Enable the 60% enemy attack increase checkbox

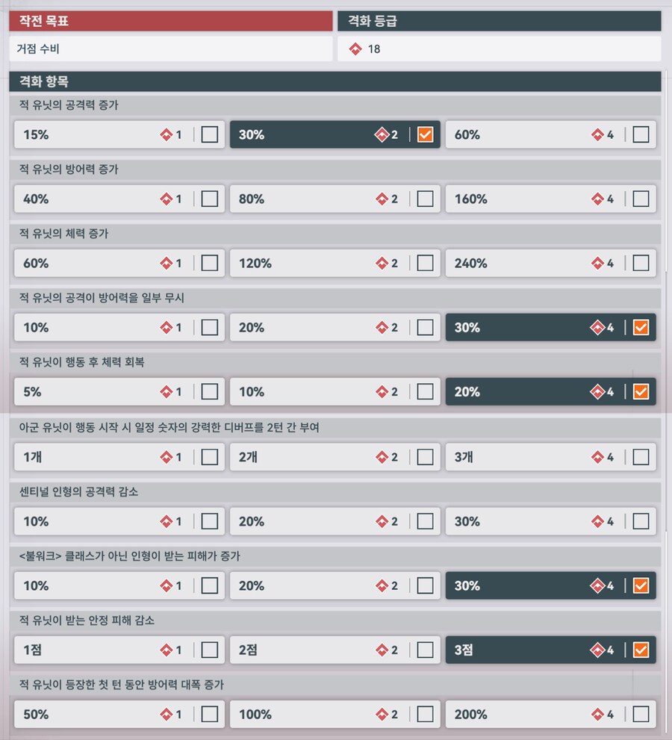[x=640, y=134]
